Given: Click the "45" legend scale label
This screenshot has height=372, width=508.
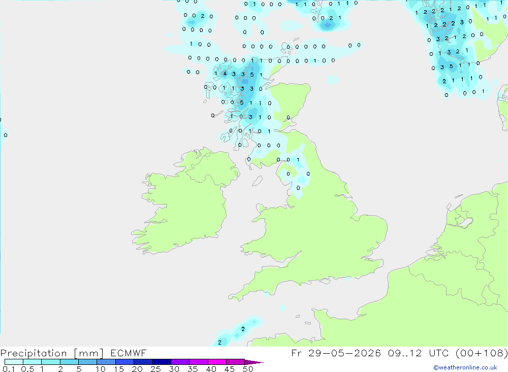Looking at the screenshot, I should pyautogui.click(x=230, y=369).
